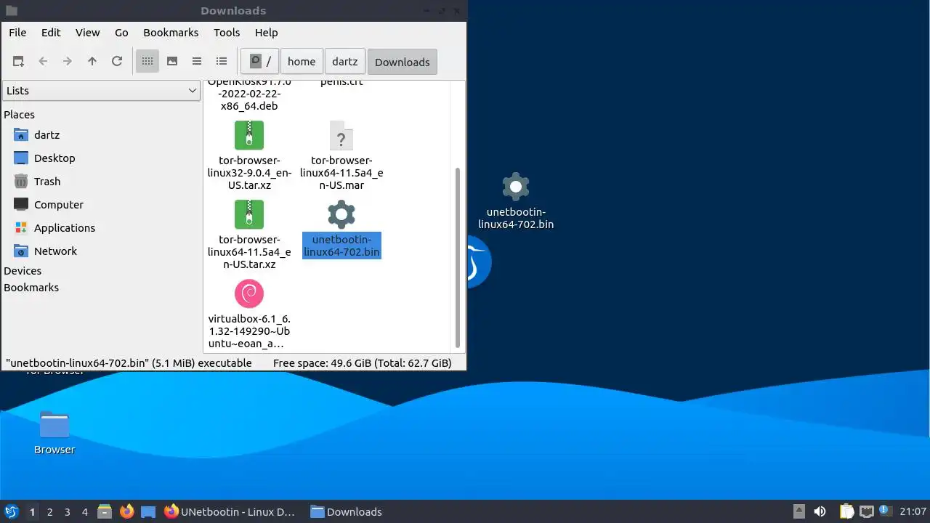The height and width of the screenshot is (523, 930).
Task: Open the Edit menu
Action: [51, 33]
